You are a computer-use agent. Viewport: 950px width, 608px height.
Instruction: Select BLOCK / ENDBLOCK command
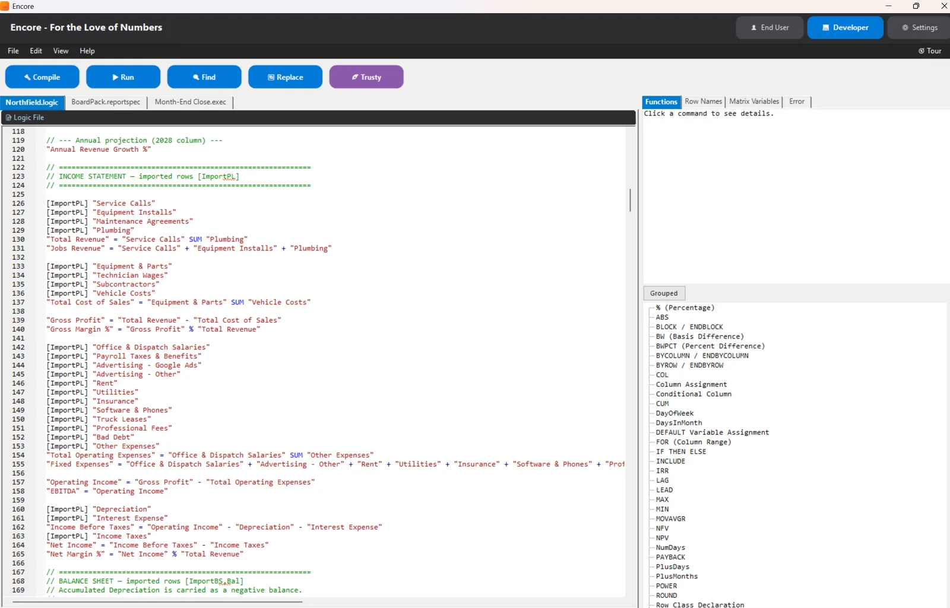point(689,327)
